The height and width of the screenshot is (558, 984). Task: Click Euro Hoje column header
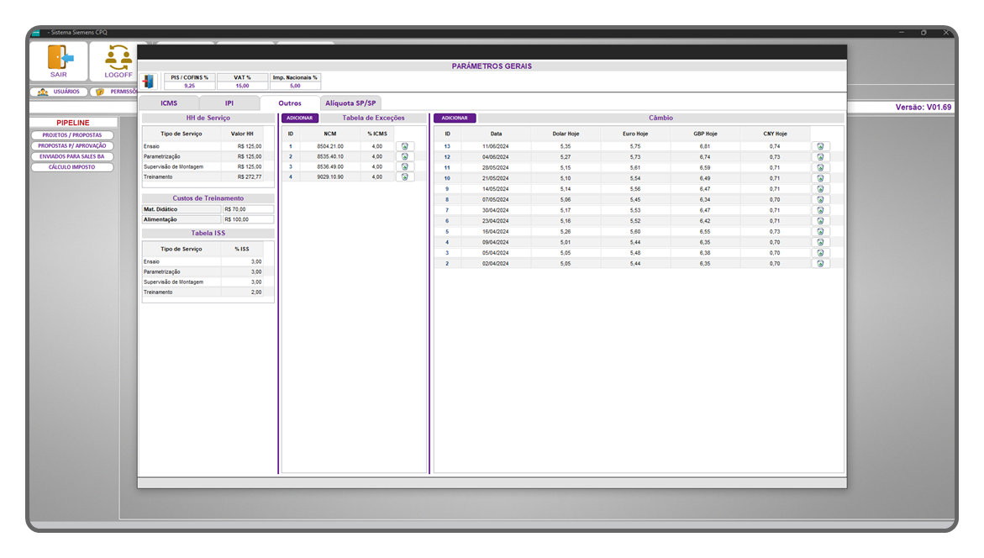tap(635, 134)
